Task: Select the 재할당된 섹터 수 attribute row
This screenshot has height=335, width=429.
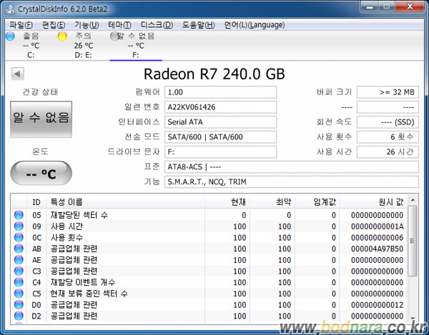Action: coord(209,215)
